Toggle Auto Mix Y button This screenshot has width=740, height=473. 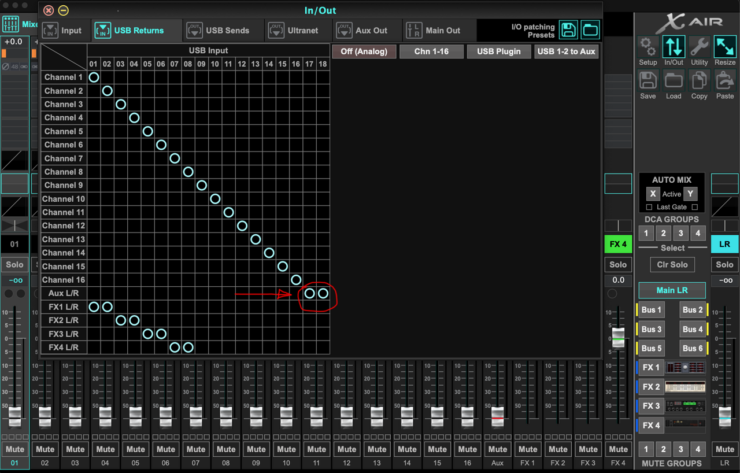point(690,194)
